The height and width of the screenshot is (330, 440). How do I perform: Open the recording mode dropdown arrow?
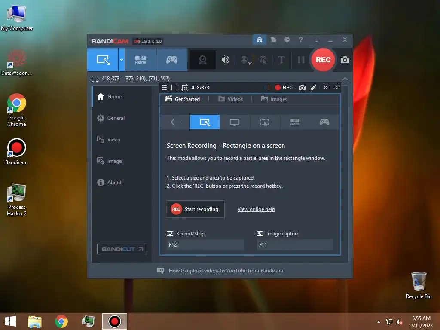122,60
